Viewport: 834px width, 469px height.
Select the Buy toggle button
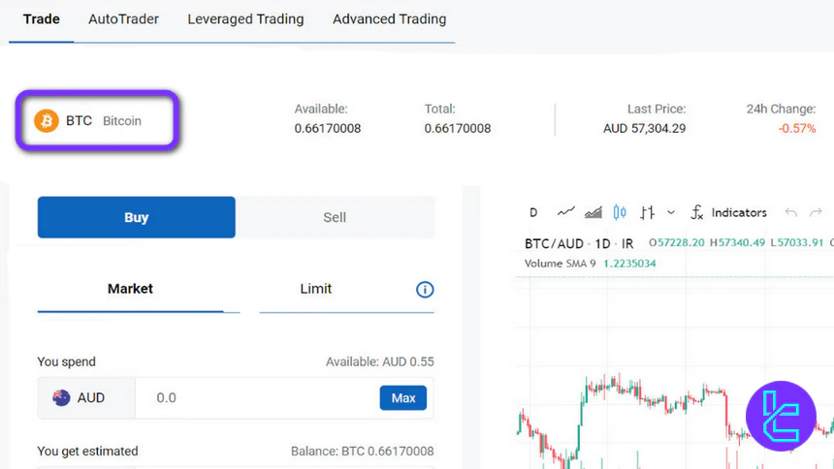click(136, 217)
